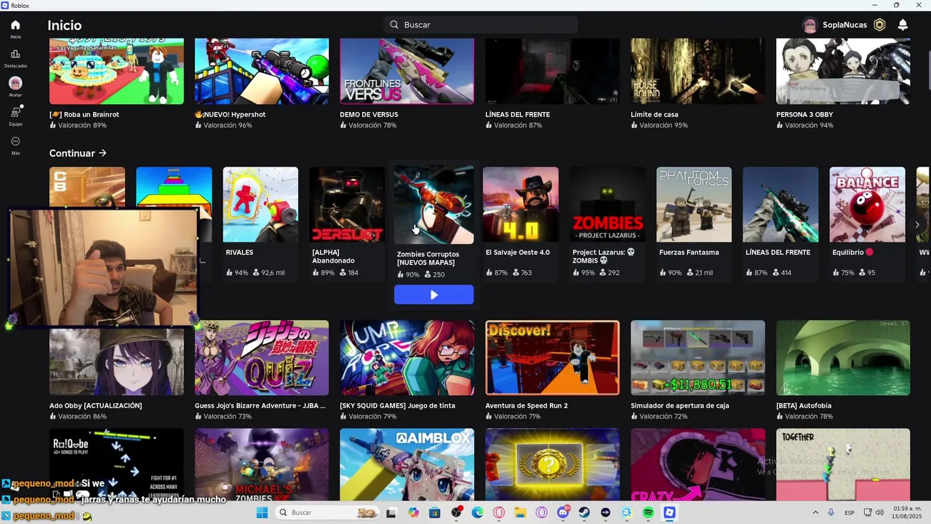Open the ¡NUEVO! Hypershot game thumbnail
This screenshot has width=931, height=524.
(262, 71)
